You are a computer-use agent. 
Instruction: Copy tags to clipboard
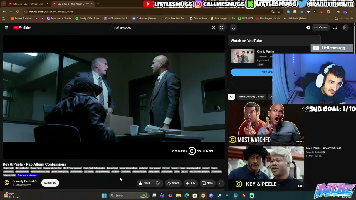click(x=27, y=175)
